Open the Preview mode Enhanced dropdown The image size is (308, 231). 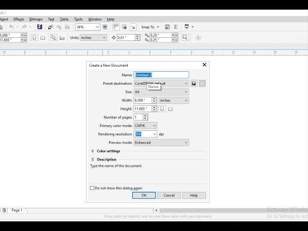coord(161,142)
